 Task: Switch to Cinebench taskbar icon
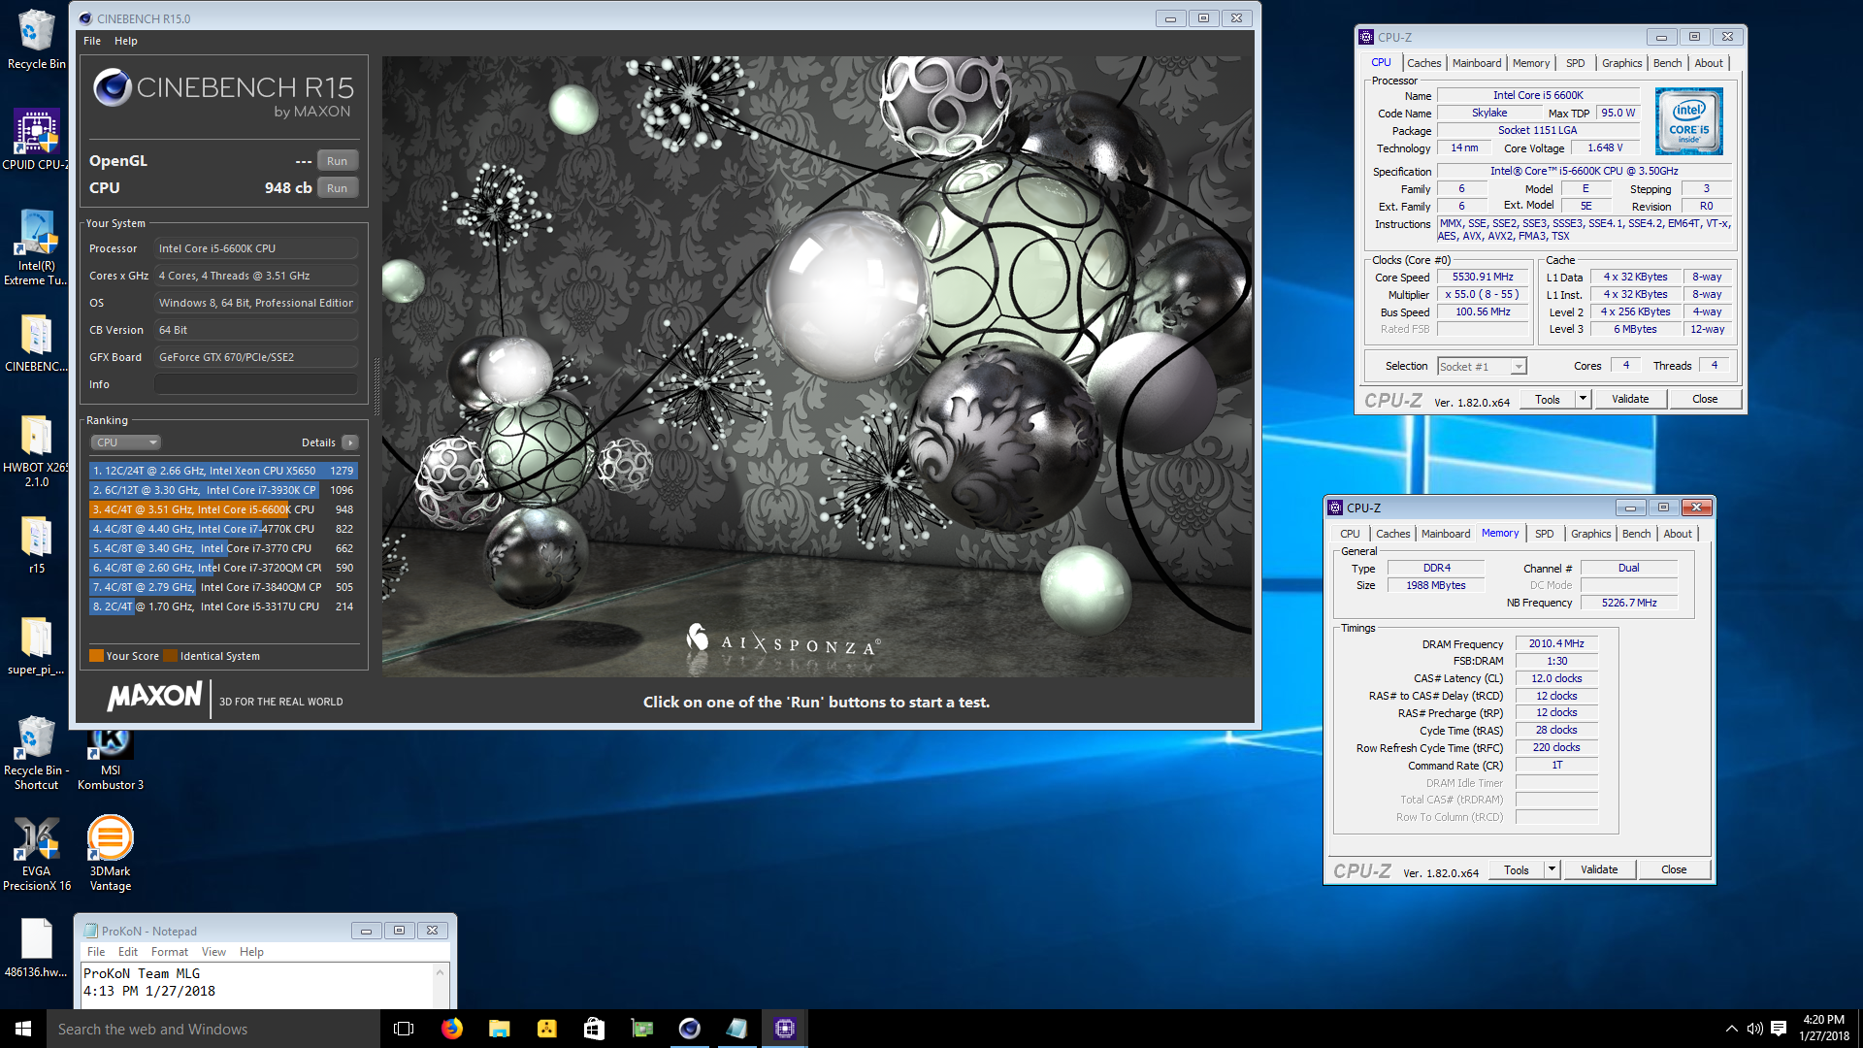689,1029
